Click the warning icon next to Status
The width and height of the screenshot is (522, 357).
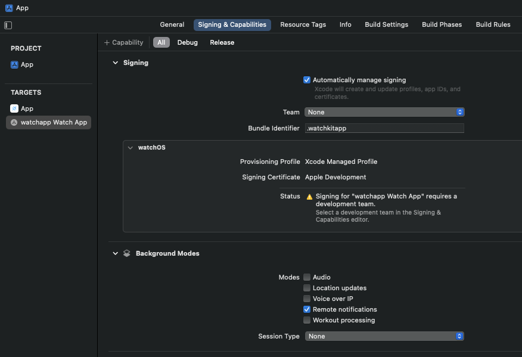[x=309, y=197]
